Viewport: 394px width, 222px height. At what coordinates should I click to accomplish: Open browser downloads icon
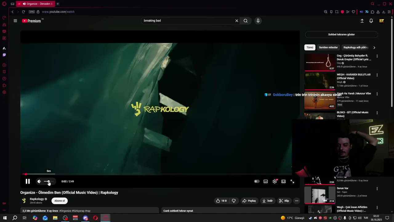pos(384,12)
